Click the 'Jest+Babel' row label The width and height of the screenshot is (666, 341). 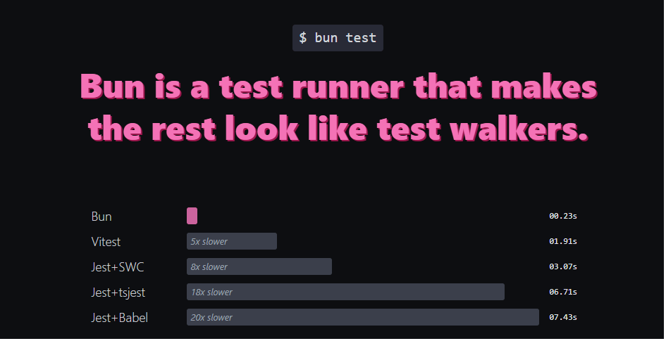point(119,318)
